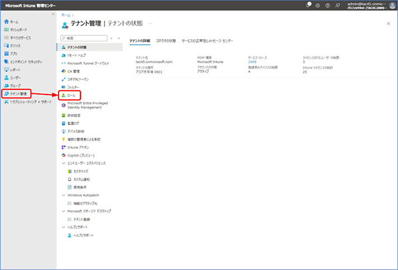Collapse the left sidebar with the chevron
Viewport: 398px width, 270px height.
(x=53, y=14)
